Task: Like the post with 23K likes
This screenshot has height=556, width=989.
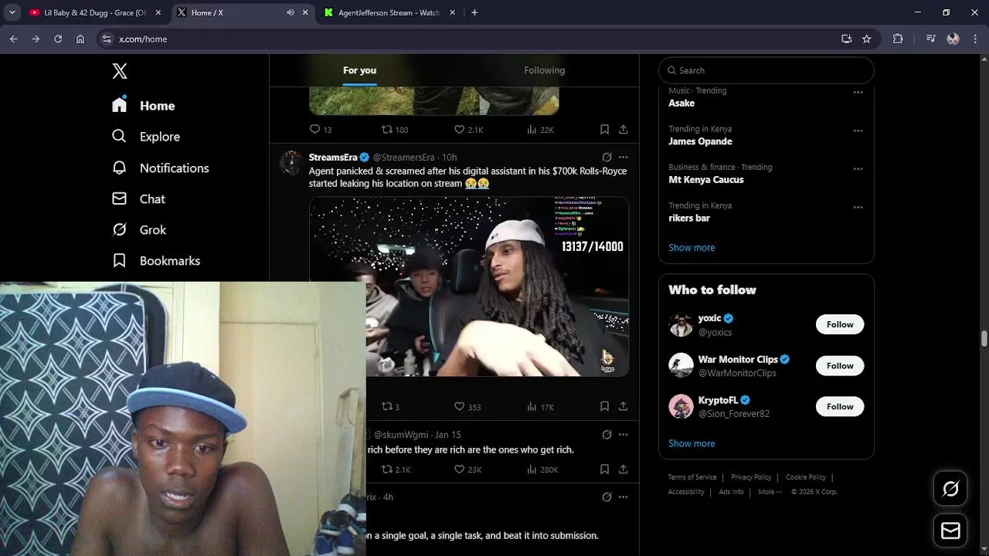Action: click(x=467, y=470)
